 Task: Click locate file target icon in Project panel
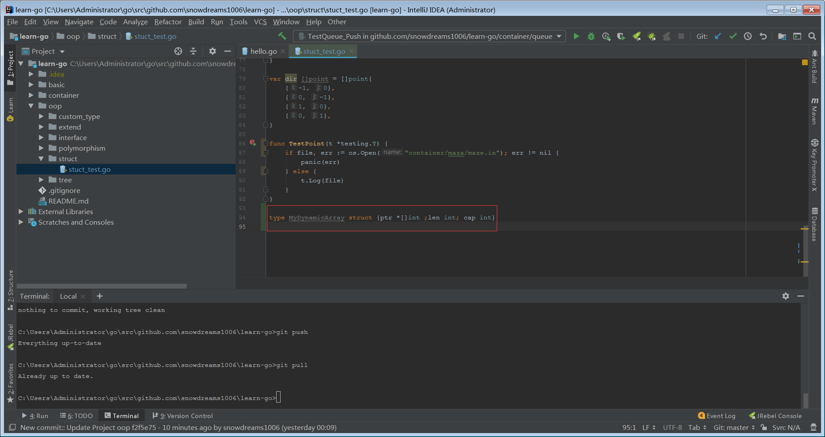pos(178,52)
